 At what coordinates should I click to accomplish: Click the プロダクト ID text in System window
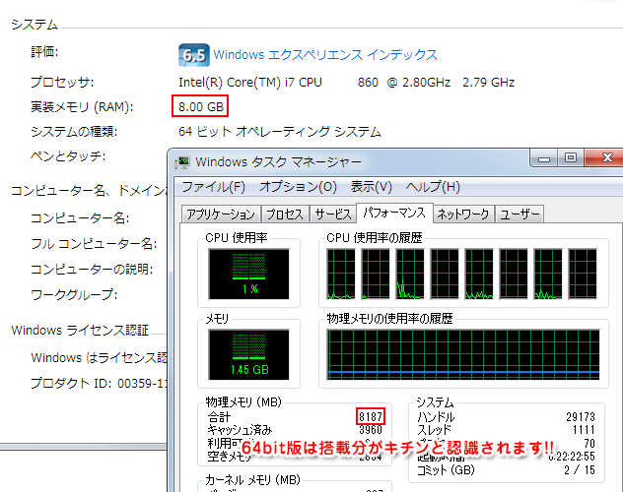coord(99,384)
